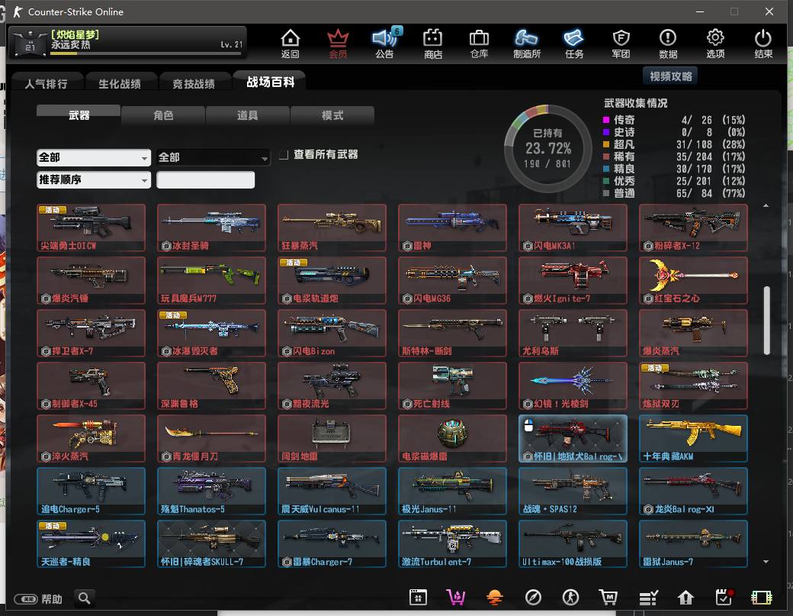This screenshot has height=616, width=793.
Task: Click the magnifier search icon beside 帮助
Action: (x=85, y=598)
